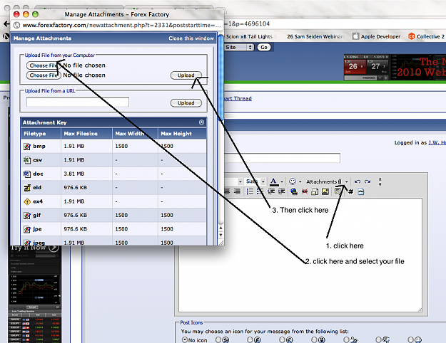Increase indent in message editor
446x343 pixels.
(281, 191)
